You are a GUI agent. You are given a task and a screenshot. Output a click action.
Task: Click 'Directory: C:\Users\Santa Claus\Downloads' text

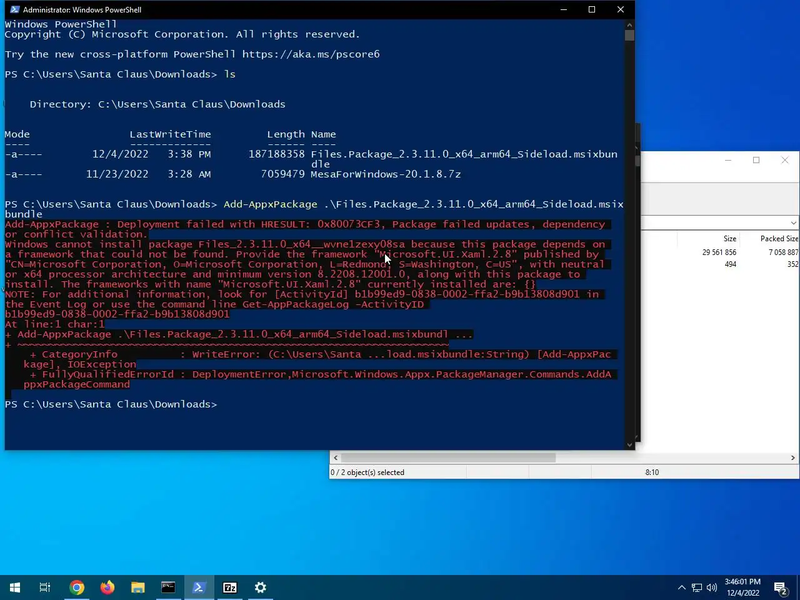point(157,104)
